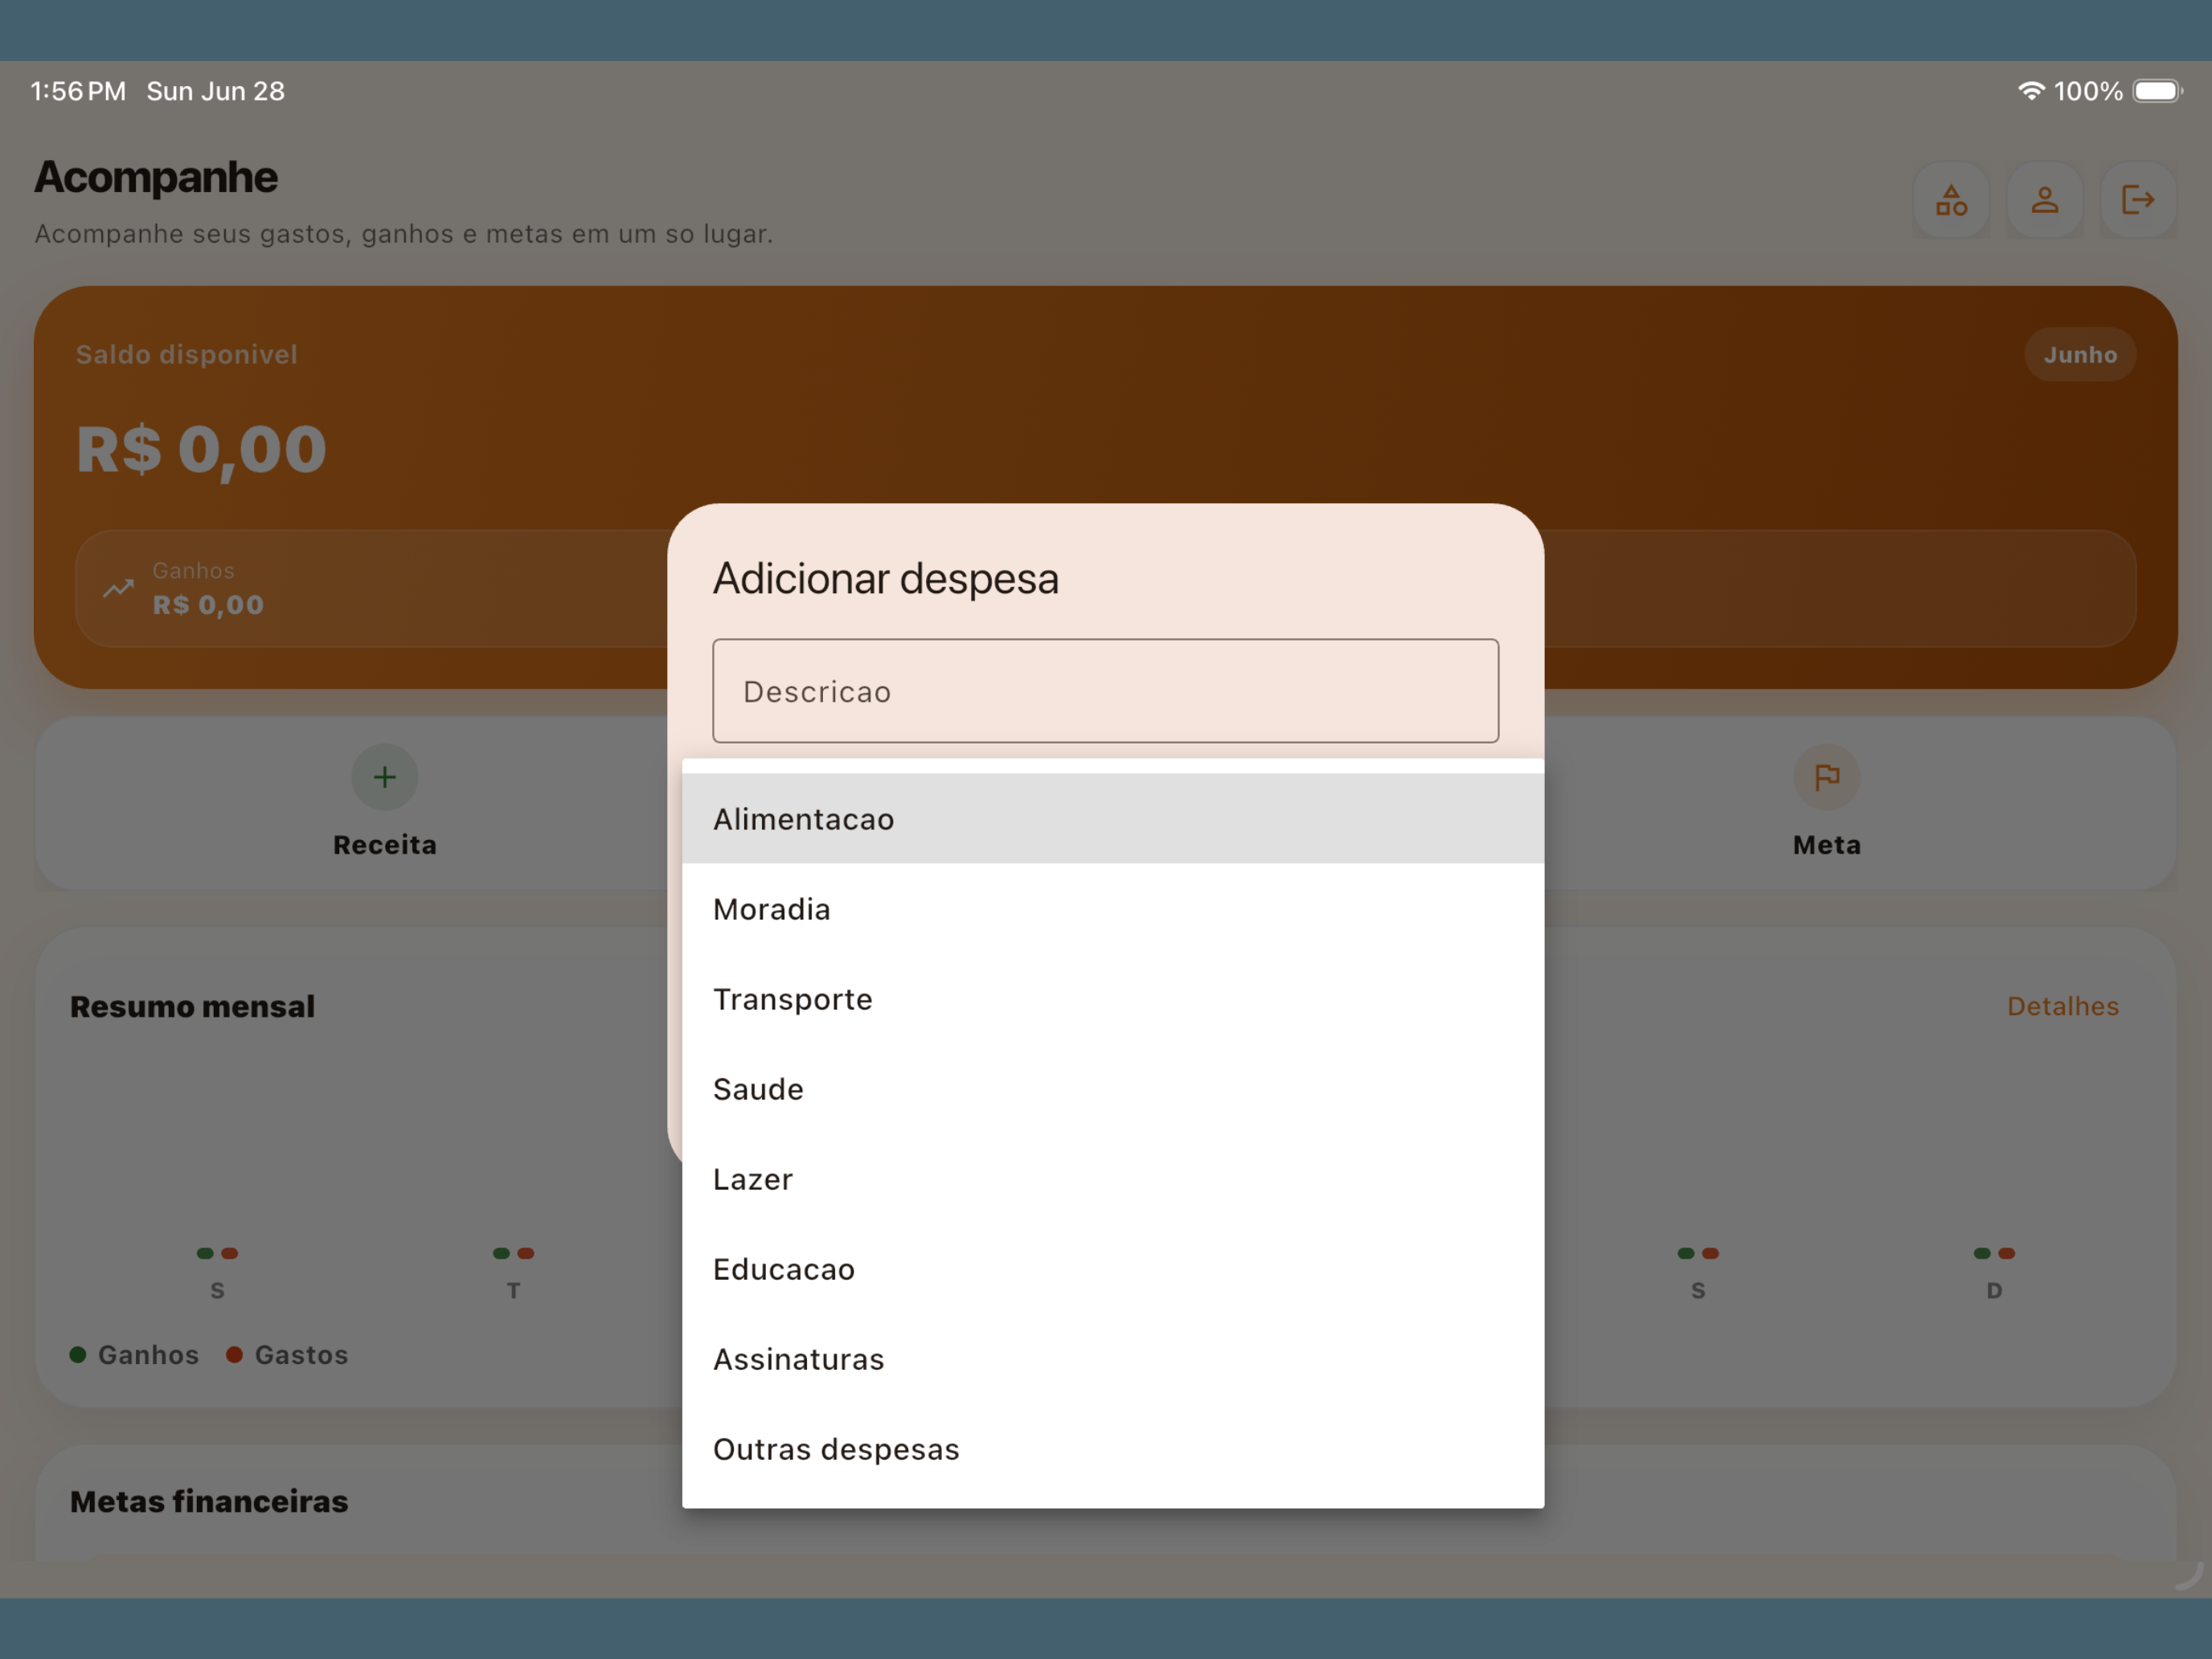This screenshot has width=2212, height=1659.
Task: Tap the logout icon
Action: point(2138,200)
